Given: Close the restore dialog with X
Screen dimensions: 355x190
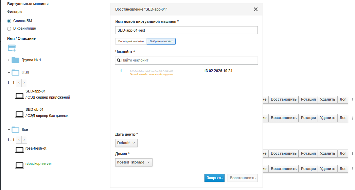Looking at the screenshot, I should tap(255, 9).
